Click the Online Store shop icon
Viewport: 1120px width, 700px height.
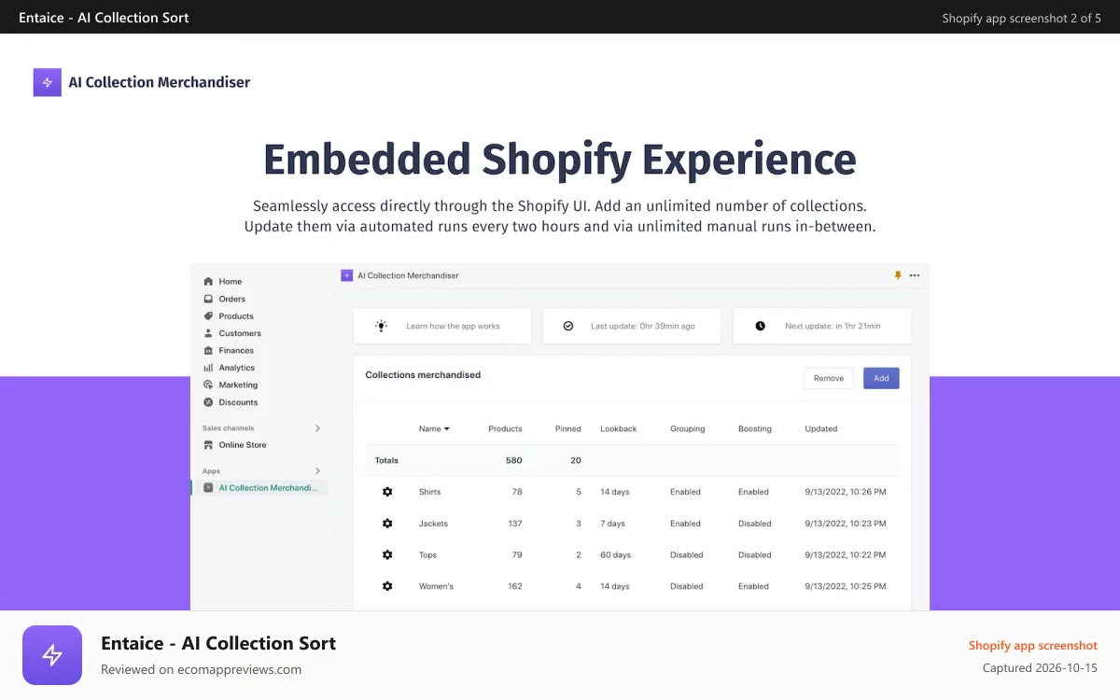[208, 445]
